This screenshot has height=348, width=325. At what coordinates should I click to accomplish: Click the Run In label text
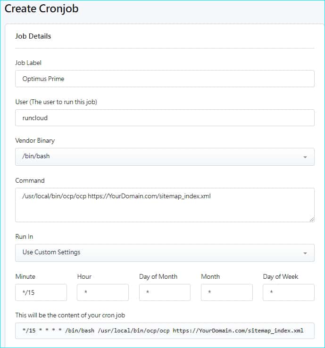pyautogui.click(x=24, y=236)
